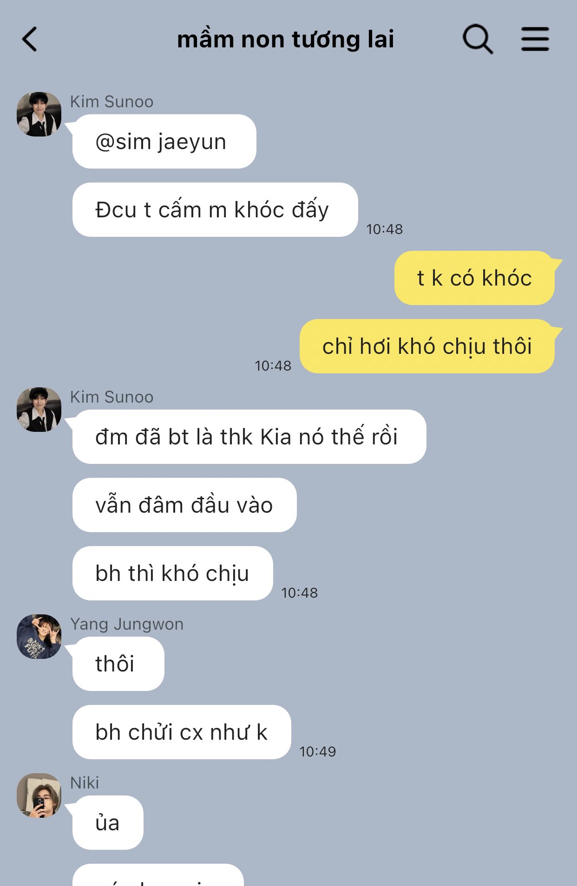Screen dimensions: 577x886
Task: Select message 'Đcu t cấm m khóc đấy'
Action: (215, 210)
